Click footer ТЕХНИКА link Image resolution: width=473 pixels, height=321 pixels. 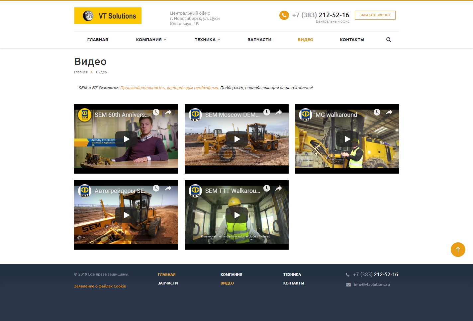click(292, 275)
